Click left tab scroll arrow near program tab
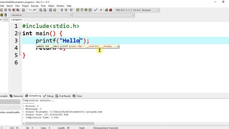Image resolution: width=229 pixels, height=129 pixels. (x=4, y=19)
